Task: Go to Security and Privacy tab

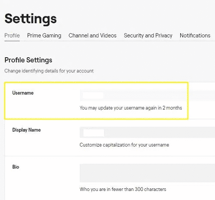Action: click(x=148, y=36)
